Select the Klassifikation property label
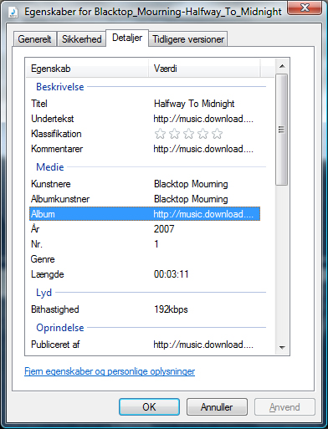Viewport: 328px width, 429px height. click(x=56, y=134)
